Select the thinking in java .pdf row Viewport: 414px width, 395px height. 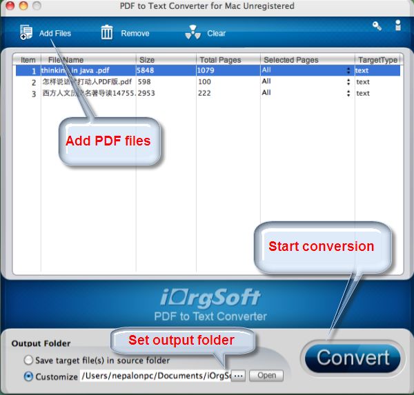208,70
